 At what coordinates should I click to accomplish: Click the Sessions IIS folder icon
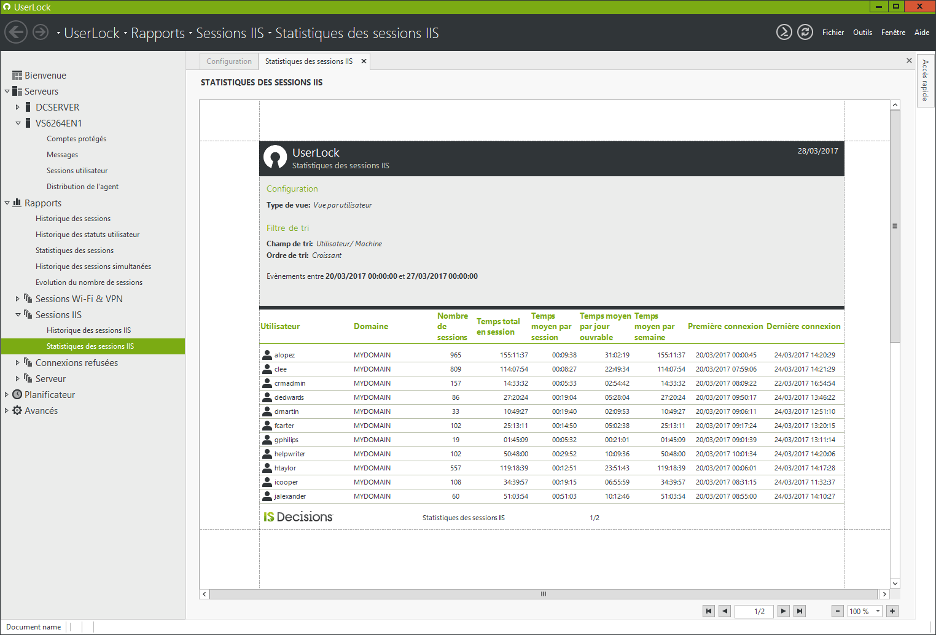click(28, 314)
